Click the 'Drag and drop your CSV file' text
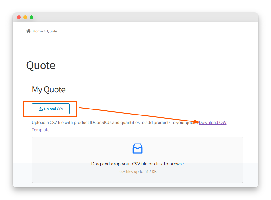The width and height of the screenshot is (271, 200). tap(137, 164)
